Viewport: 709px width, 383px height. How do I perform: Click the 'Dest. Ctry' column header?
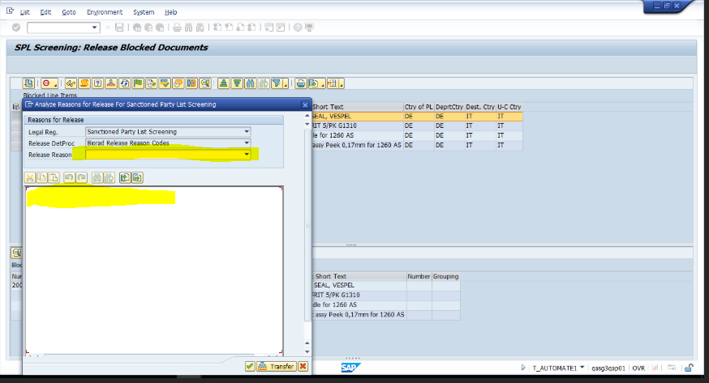pyautogui.click(x=480, y=107)
